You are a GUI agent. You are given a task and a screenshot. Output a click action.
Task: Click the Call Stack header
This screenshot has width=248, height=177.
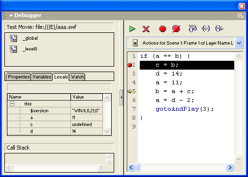pyautogui.click(x=59, y=148)
